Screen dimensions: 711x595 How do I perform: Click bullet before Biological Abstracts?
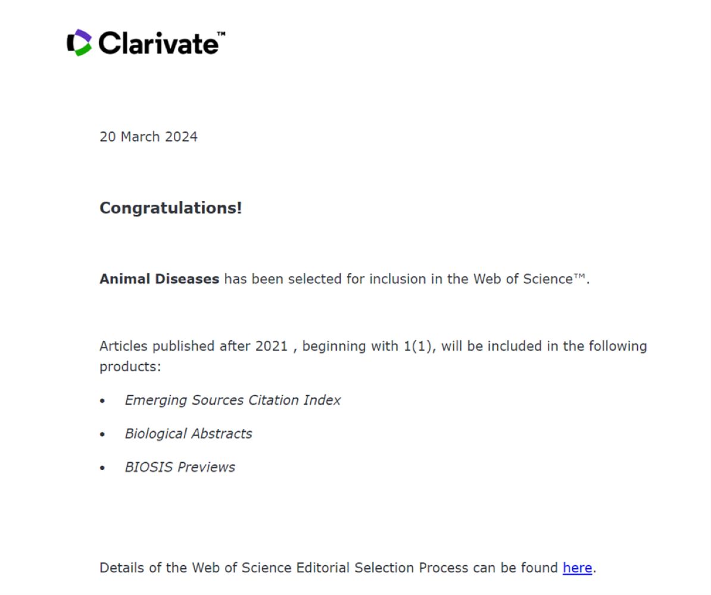pyautogui.click(x=103, y=435)
